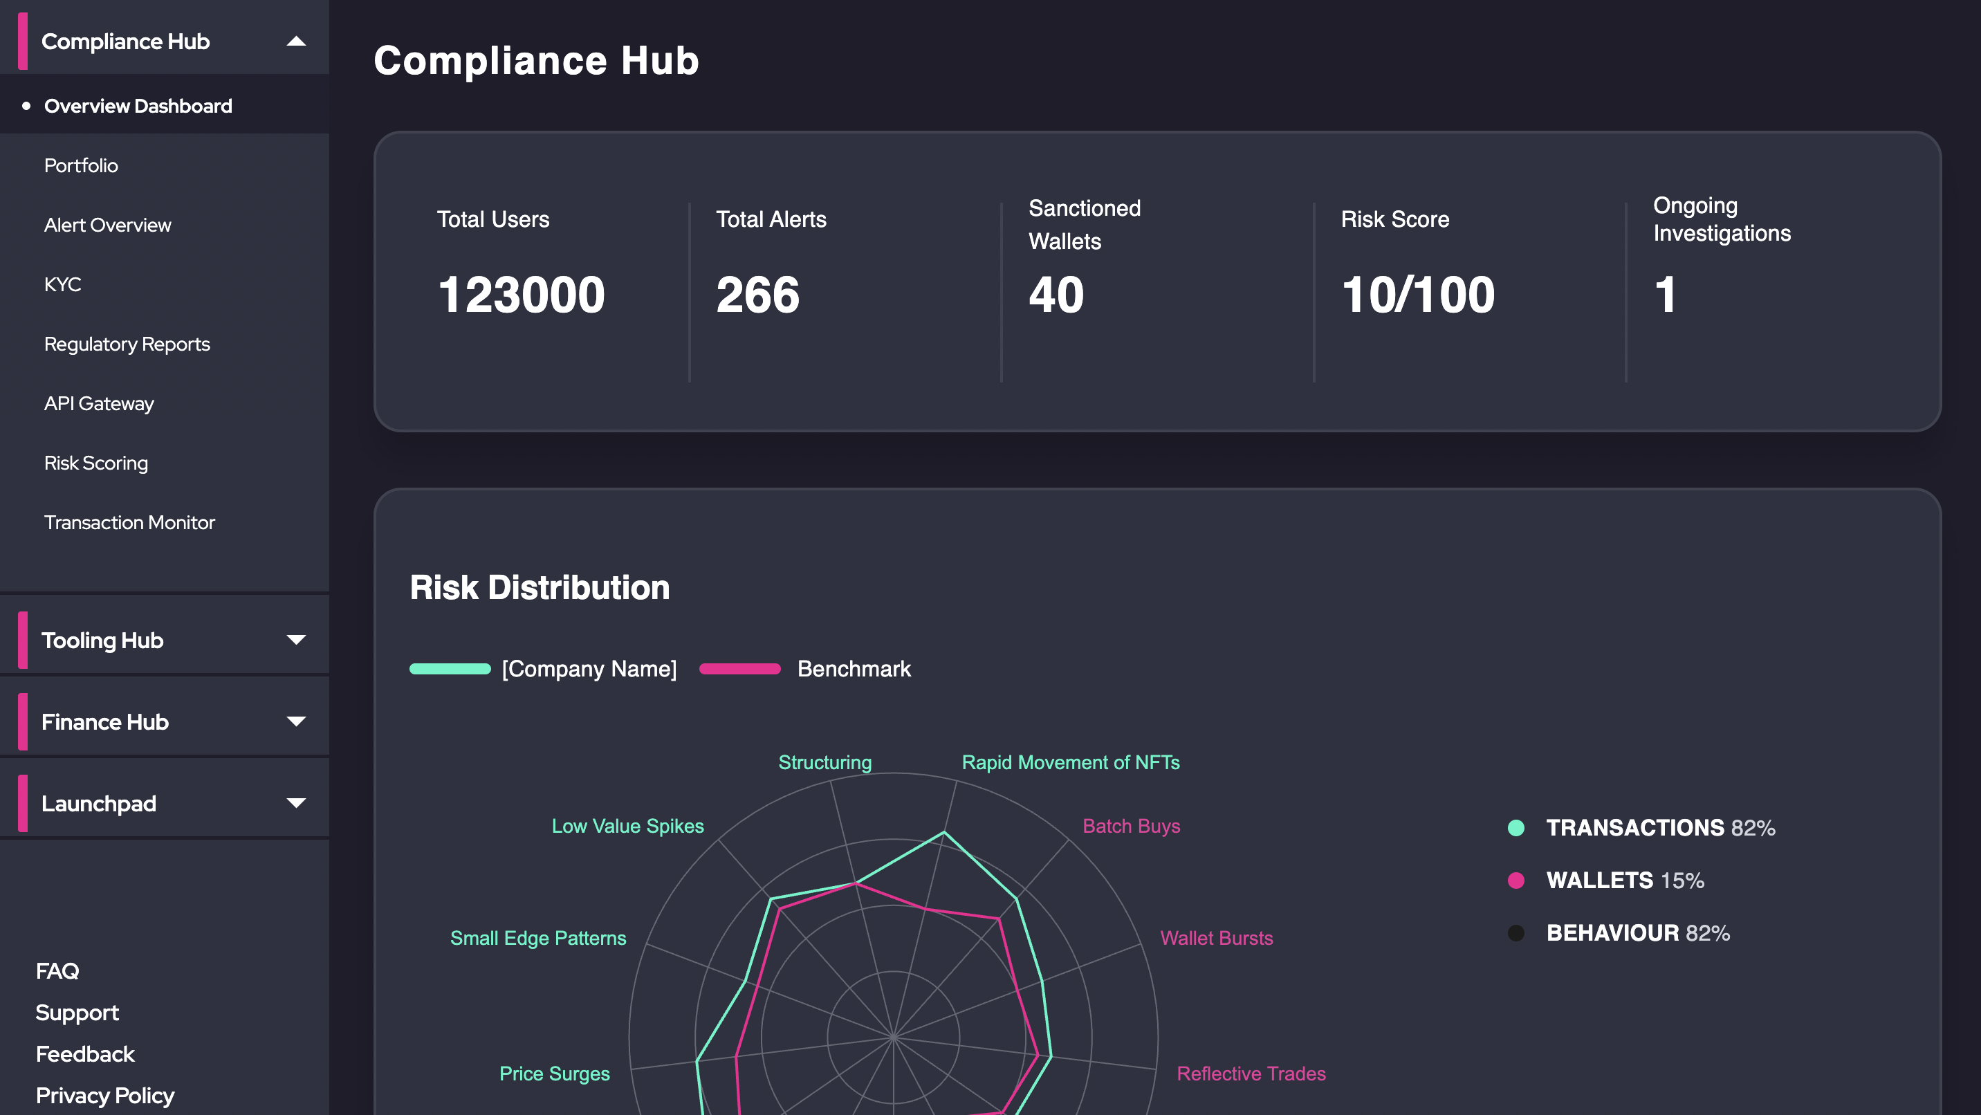Click the Total Alerts value 266
The height and width of the screenshot is (1115, 1981).
tap(758, 295)
